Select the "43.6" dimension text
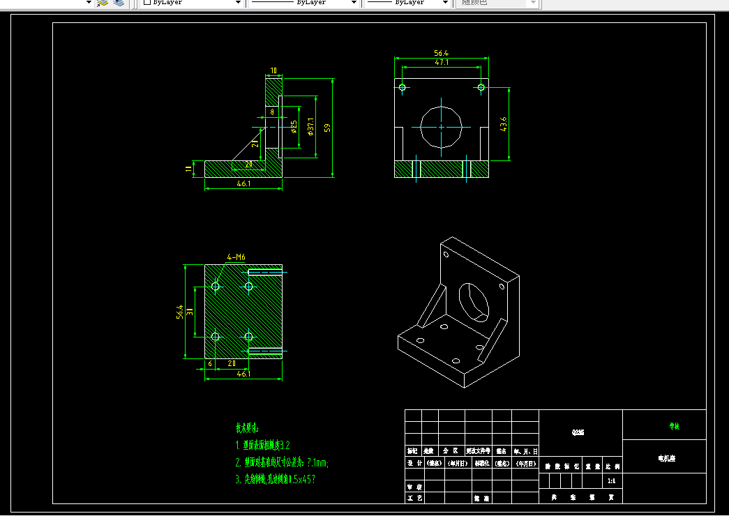729x516 pixels. (x=504, y=124)
